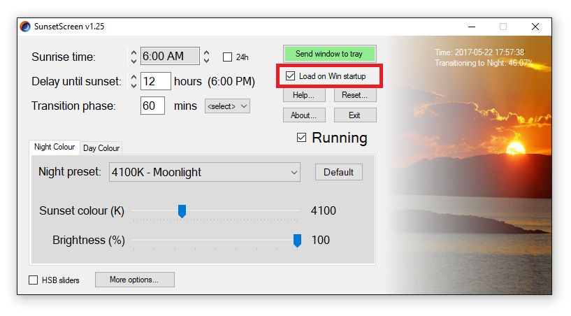Switch to the Night Colour tab

(x=55, y=147)
